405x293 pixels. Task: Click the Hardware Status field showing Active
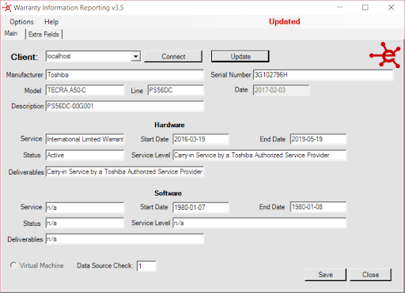tap(85, 155)
